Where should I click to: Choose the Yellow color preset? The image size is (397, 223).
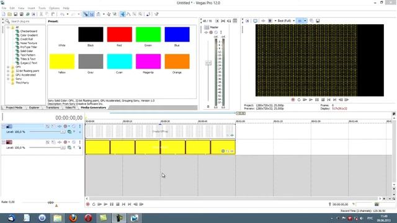[62, 61]
